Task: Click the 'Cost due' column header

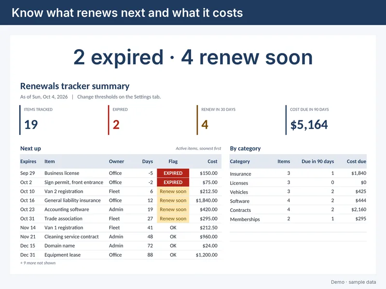Action: (357, 161)
